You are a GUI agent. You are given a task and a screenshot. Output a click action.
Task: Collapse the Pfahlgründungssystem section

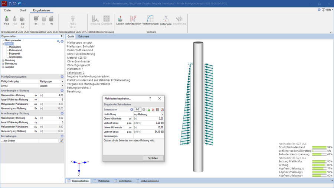tap(62, 77)
